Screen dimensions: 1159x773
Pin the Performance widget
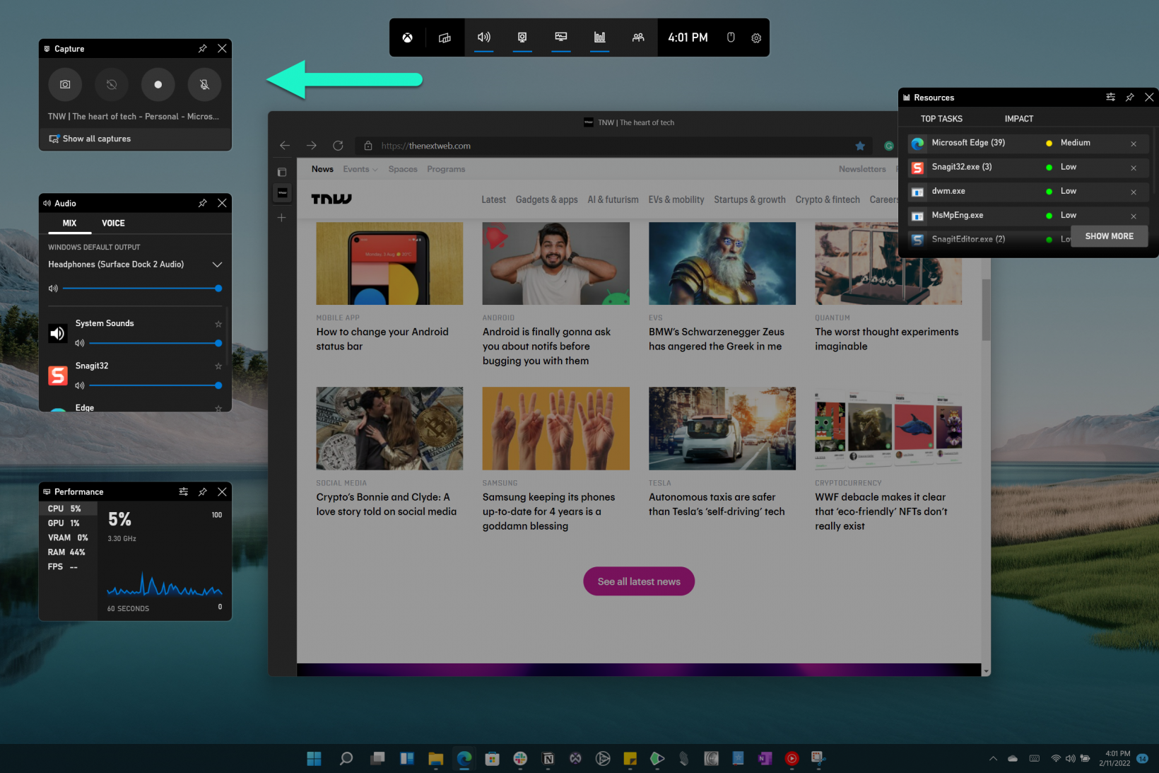point(203,492)
